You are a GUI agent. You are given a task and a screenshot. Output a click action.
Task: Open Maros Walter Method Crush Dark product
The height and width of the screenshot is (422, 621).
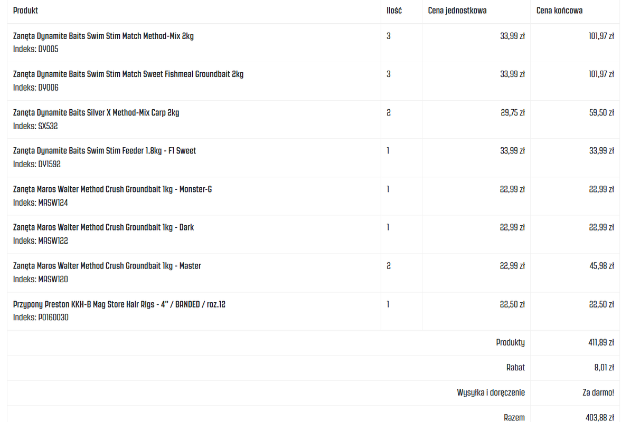pyautogui.click(x=103, y=227)
